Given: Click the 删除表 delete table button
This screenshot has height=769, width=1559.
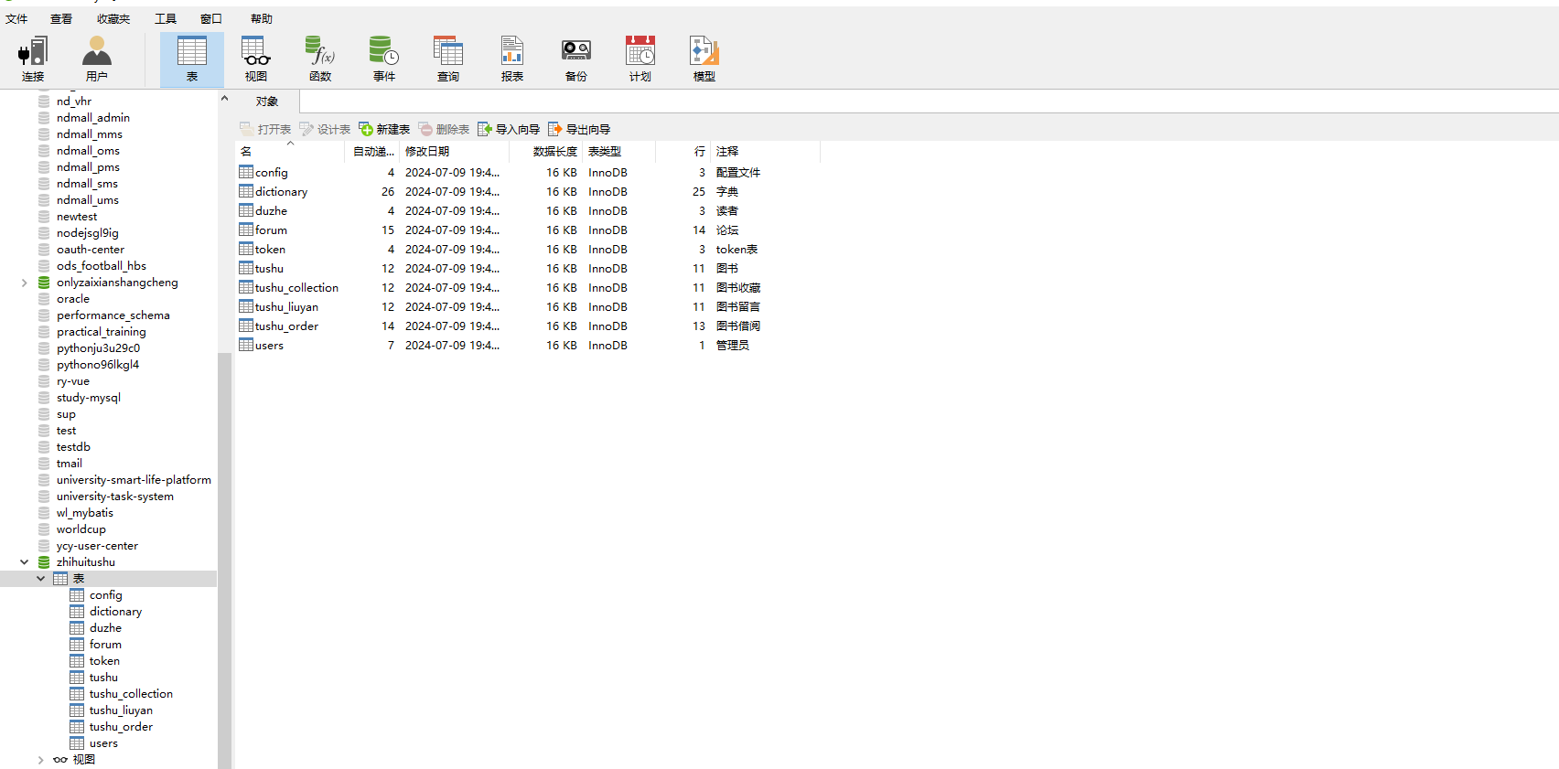Looking at the screenshot, I should point(444,129).
